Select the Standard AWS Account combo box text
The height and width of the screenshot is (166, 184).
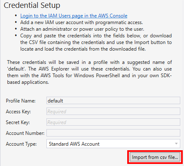click(74, 144)
